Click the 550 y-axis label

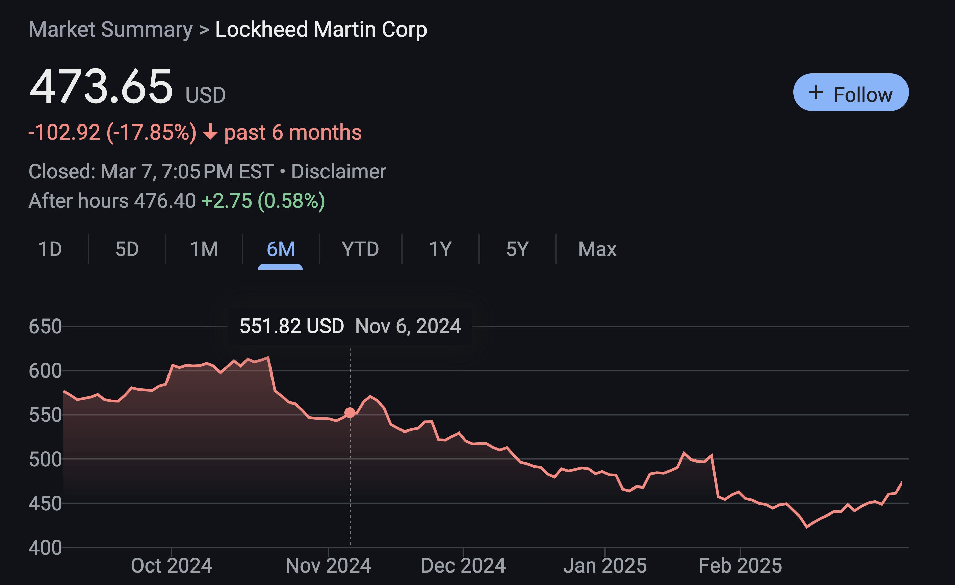coord(45,415)
